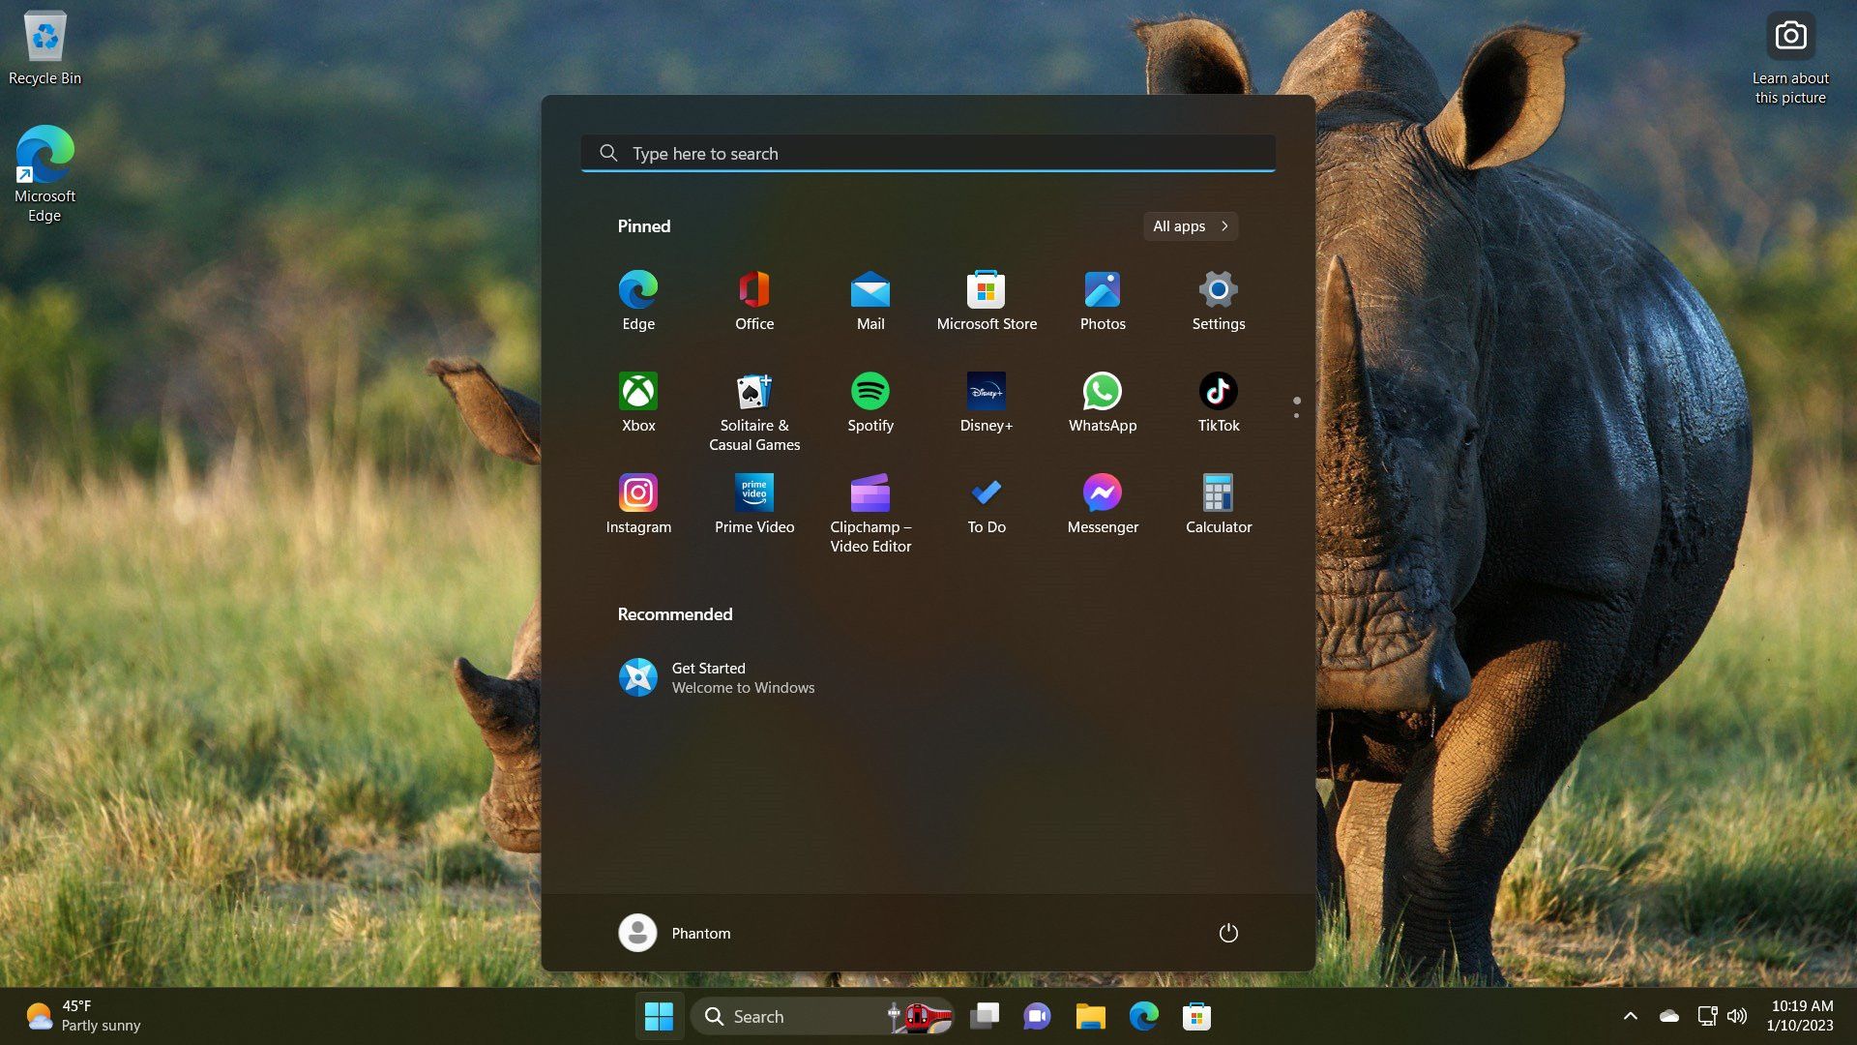This screenshot has width=1857, height=1045.
Task: Open power options for shutdown
Action: click(1228, 933)
